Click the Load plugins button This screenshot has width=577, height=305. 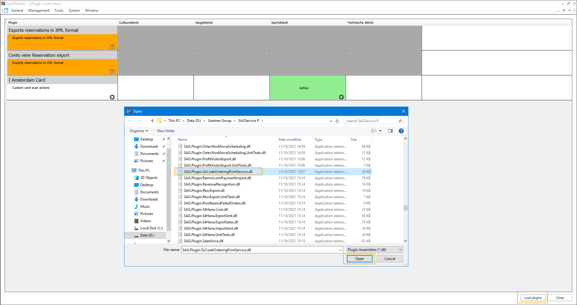532,297
